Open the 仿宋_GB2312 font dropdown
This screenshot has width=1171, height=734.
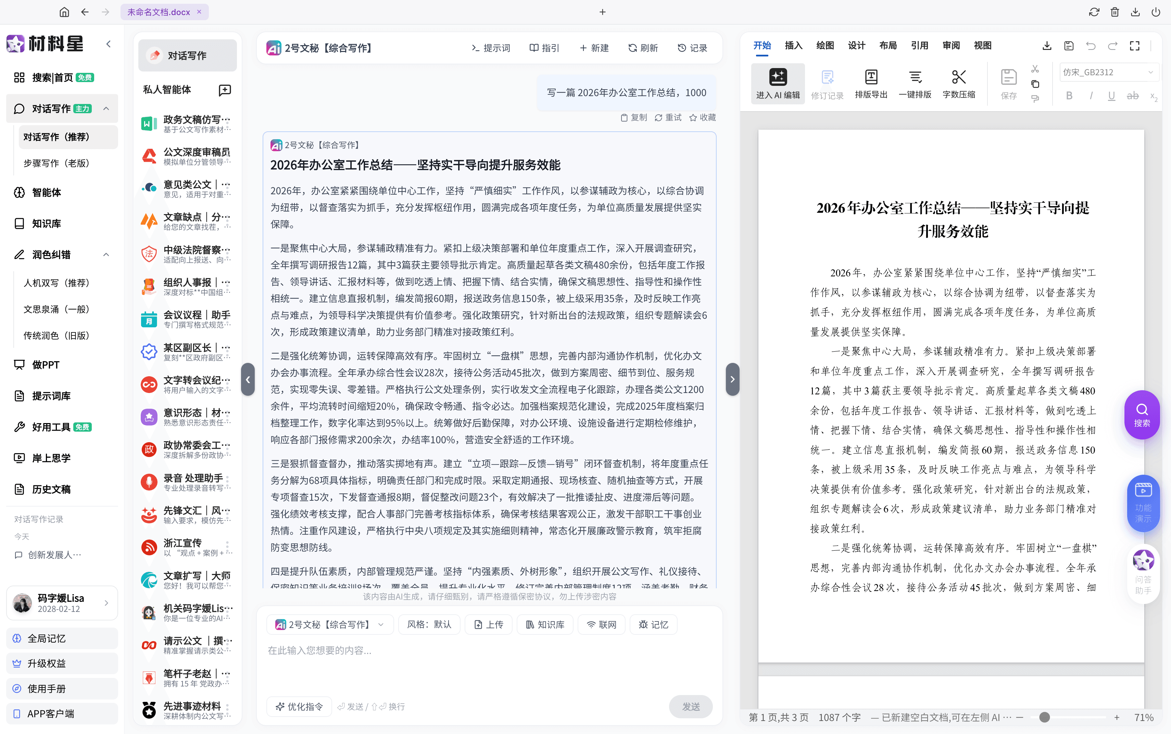pos(1109,72)
